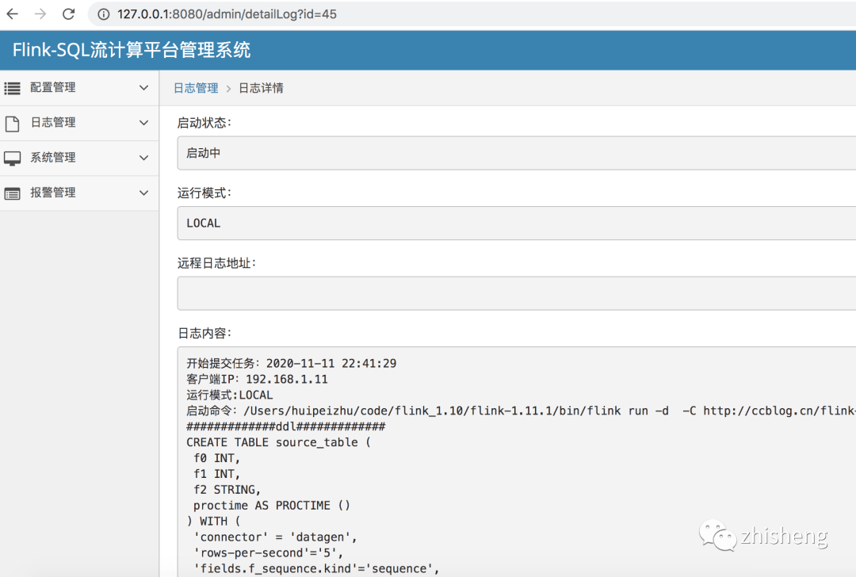Click the 日志内容 label
This screenshot has height=577, width=856.
204,333
